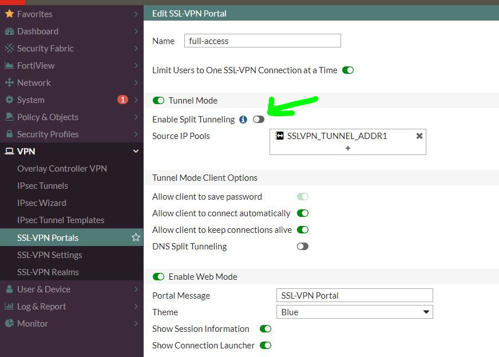This screenshot has height=357, width=499.
Task: Open the Monitor menu
Action: point(72,324)
